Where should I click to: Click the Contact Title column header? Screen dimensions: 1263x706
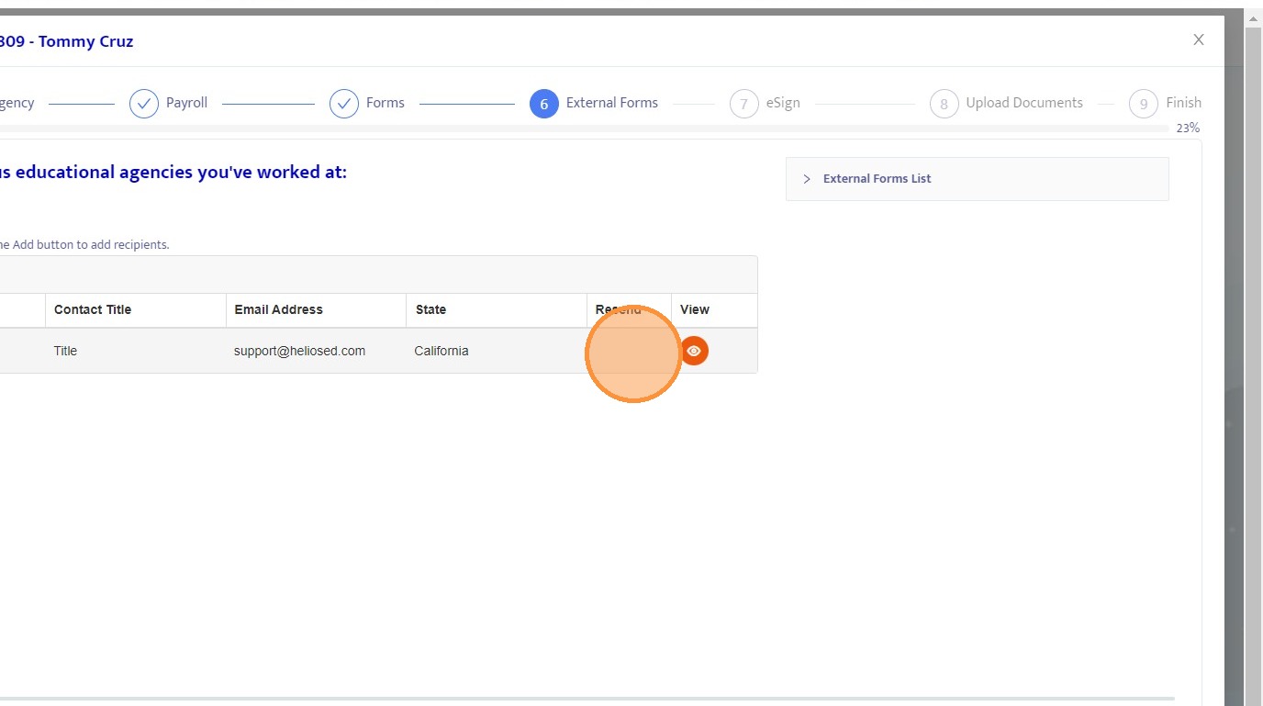(x=136, y=310)
